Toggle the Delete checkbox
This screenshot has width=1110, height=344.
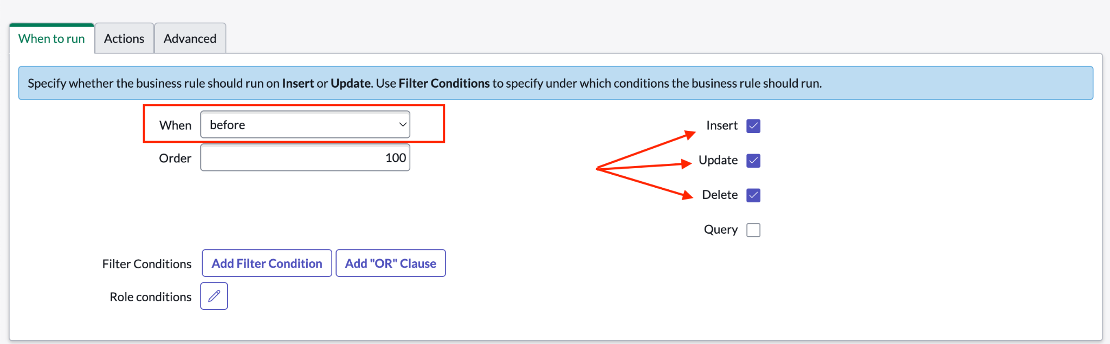pos(753,195)
